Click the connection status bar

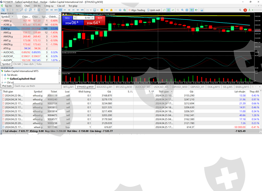(257, 10)
